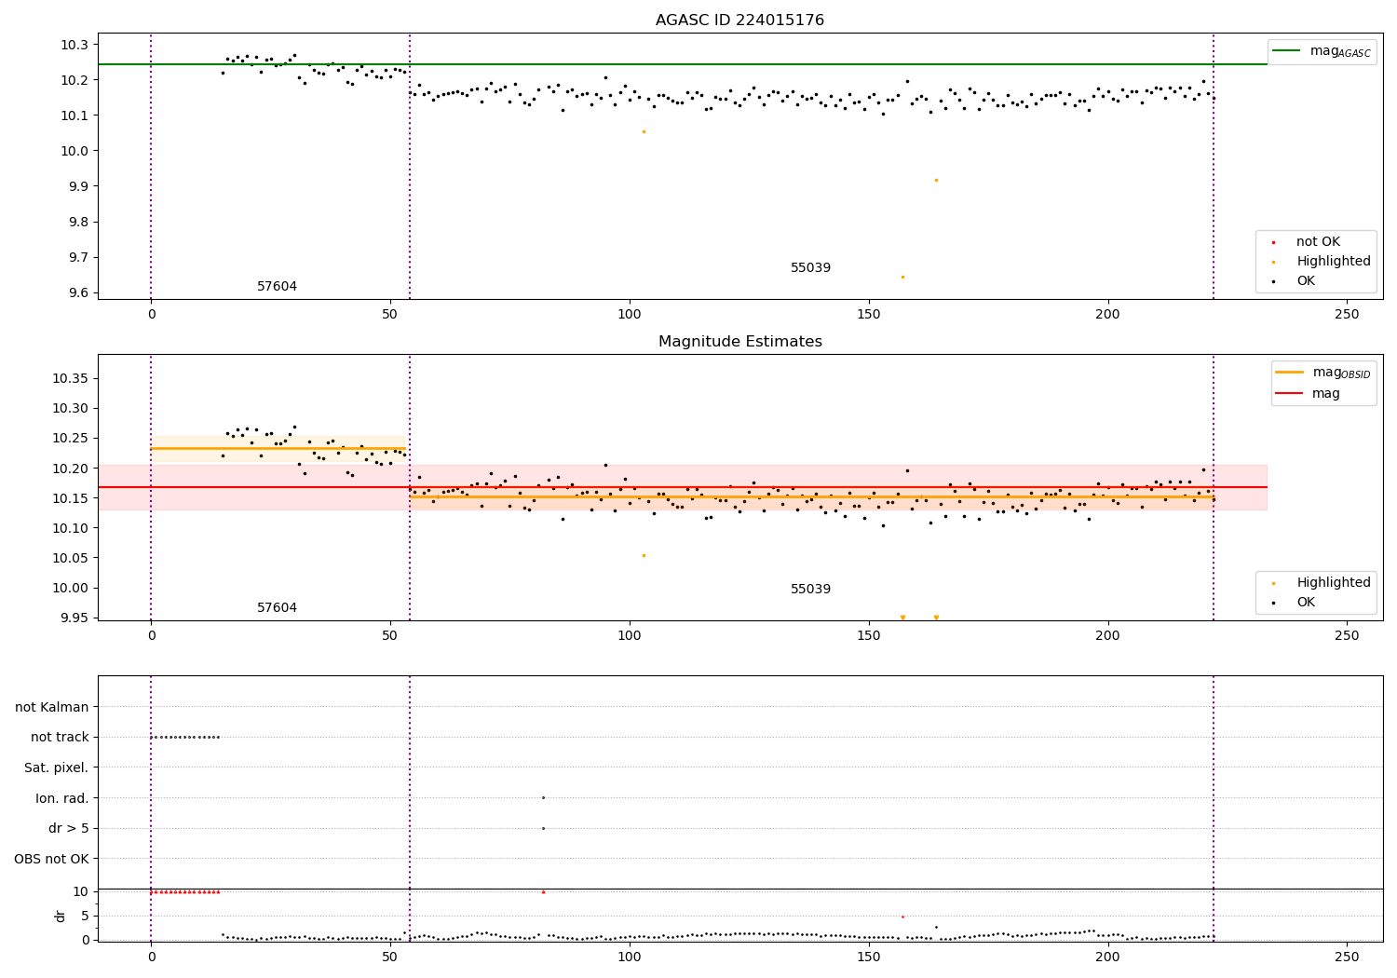The height and width of the screenshot is (978, 1397).
Task: Click the red dr point near 157 in the bottom plot
Action: point(902,917)
